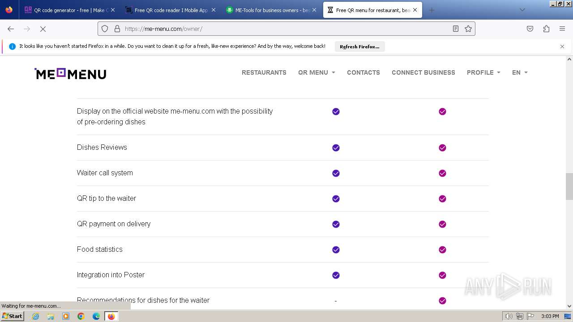Click scrollbar down arrow
Viewport: 573px width, 322px height.
click(569, 306)
